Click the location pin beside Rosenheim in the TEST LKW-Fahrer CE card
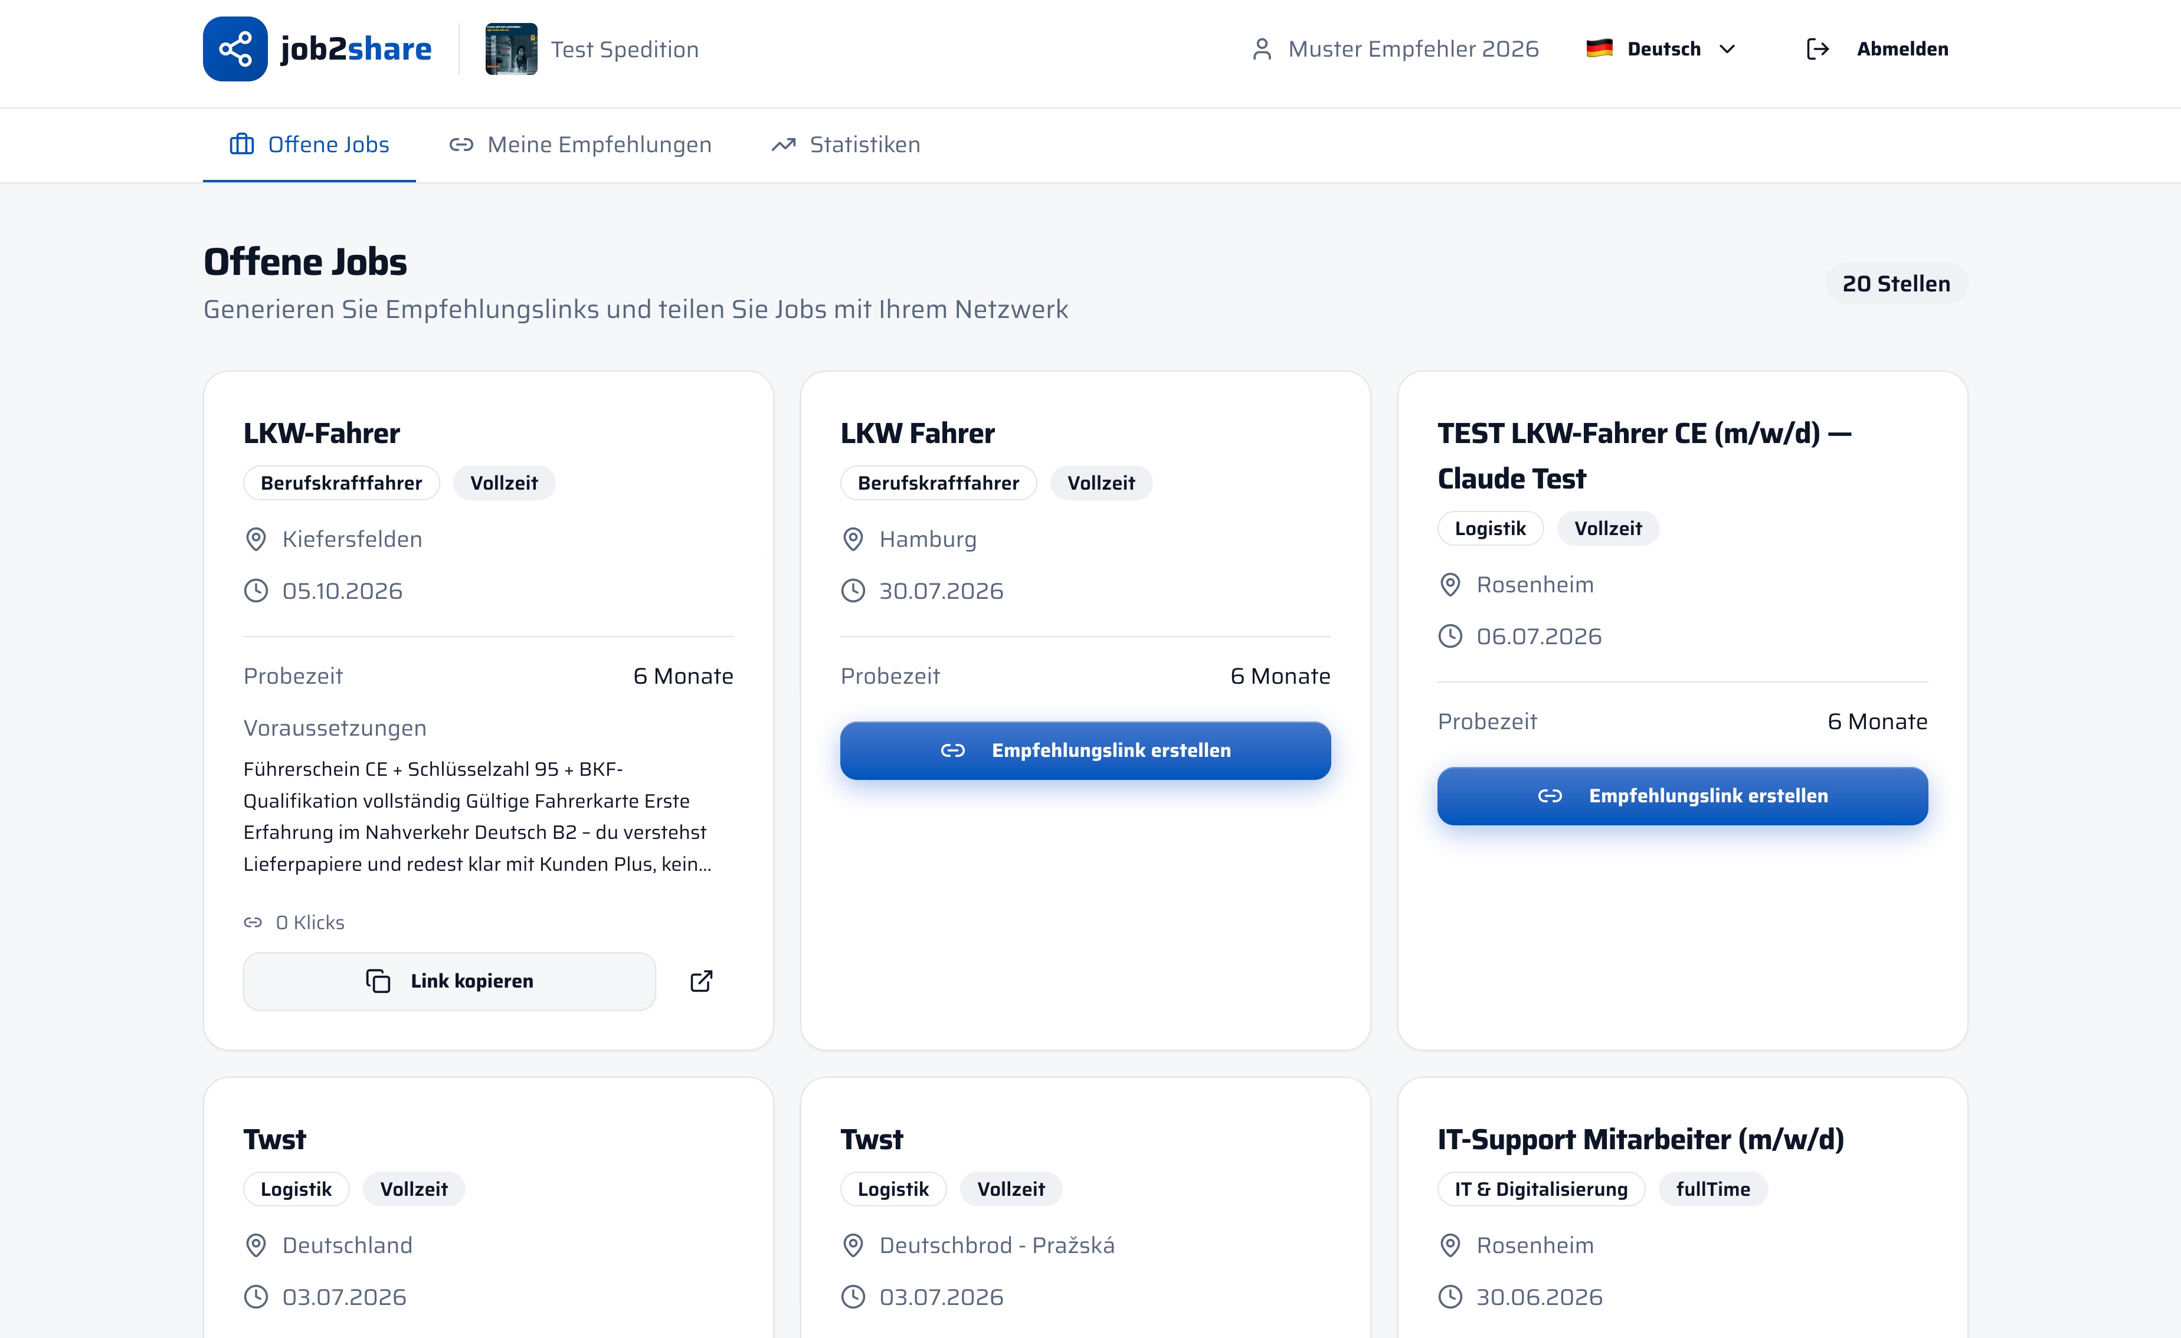2181x1338 pixels. tap(1450, 584)
